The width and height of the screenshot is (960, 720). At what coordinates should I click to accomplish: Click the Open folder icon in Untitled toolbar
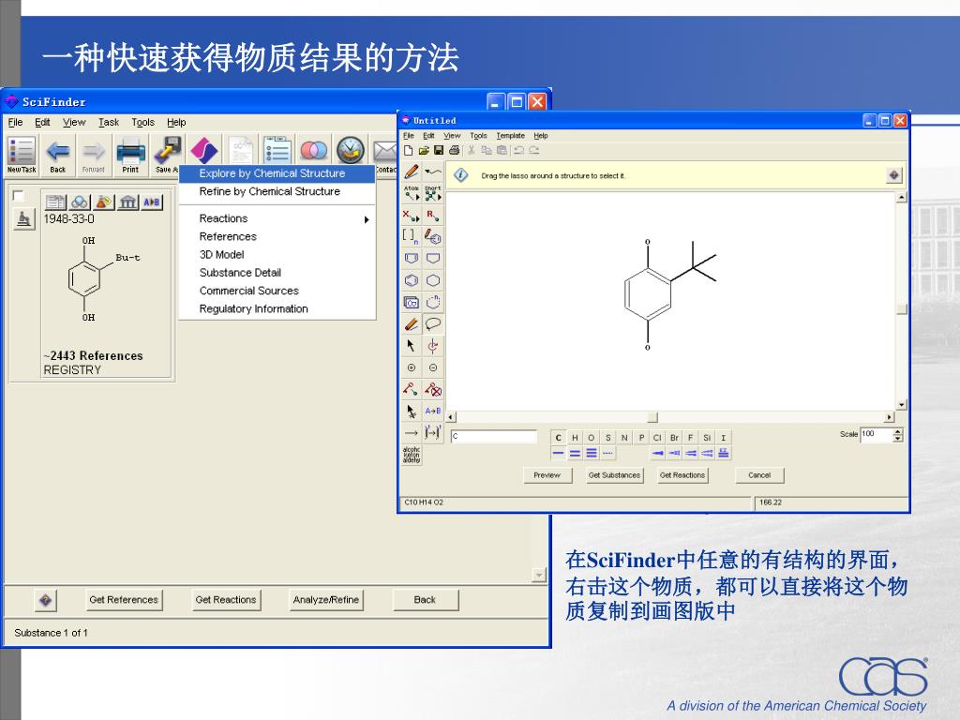pos(424,150)
